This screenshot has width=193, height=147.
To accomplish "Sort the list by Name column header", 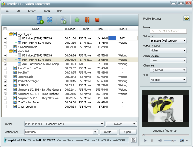I will pos(36,29).
